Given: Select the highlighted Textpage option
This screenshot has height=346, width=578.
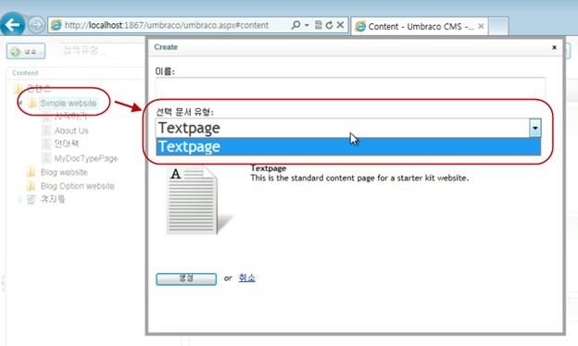Looking at the screenshot, I should 348,146.
